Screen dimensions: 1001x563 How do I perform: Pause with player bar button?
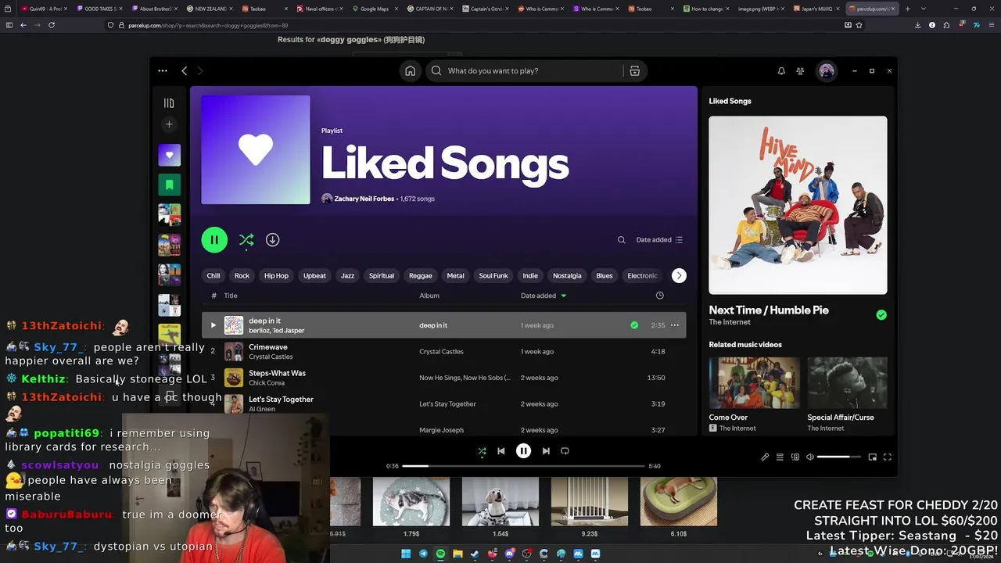[x=524, y=451]
